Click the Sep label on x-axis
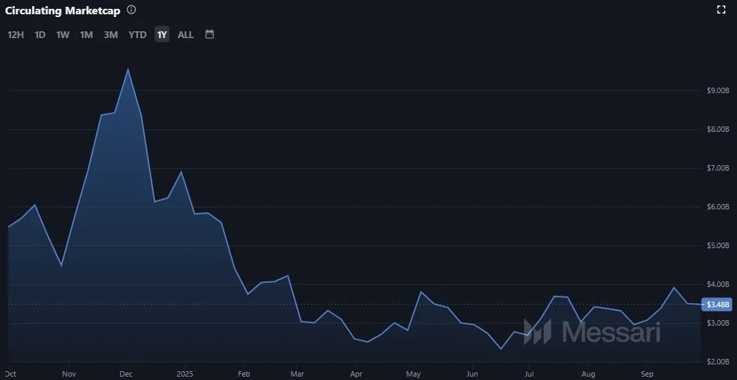The height and width of the screenshot is (380, 737). 648,374
